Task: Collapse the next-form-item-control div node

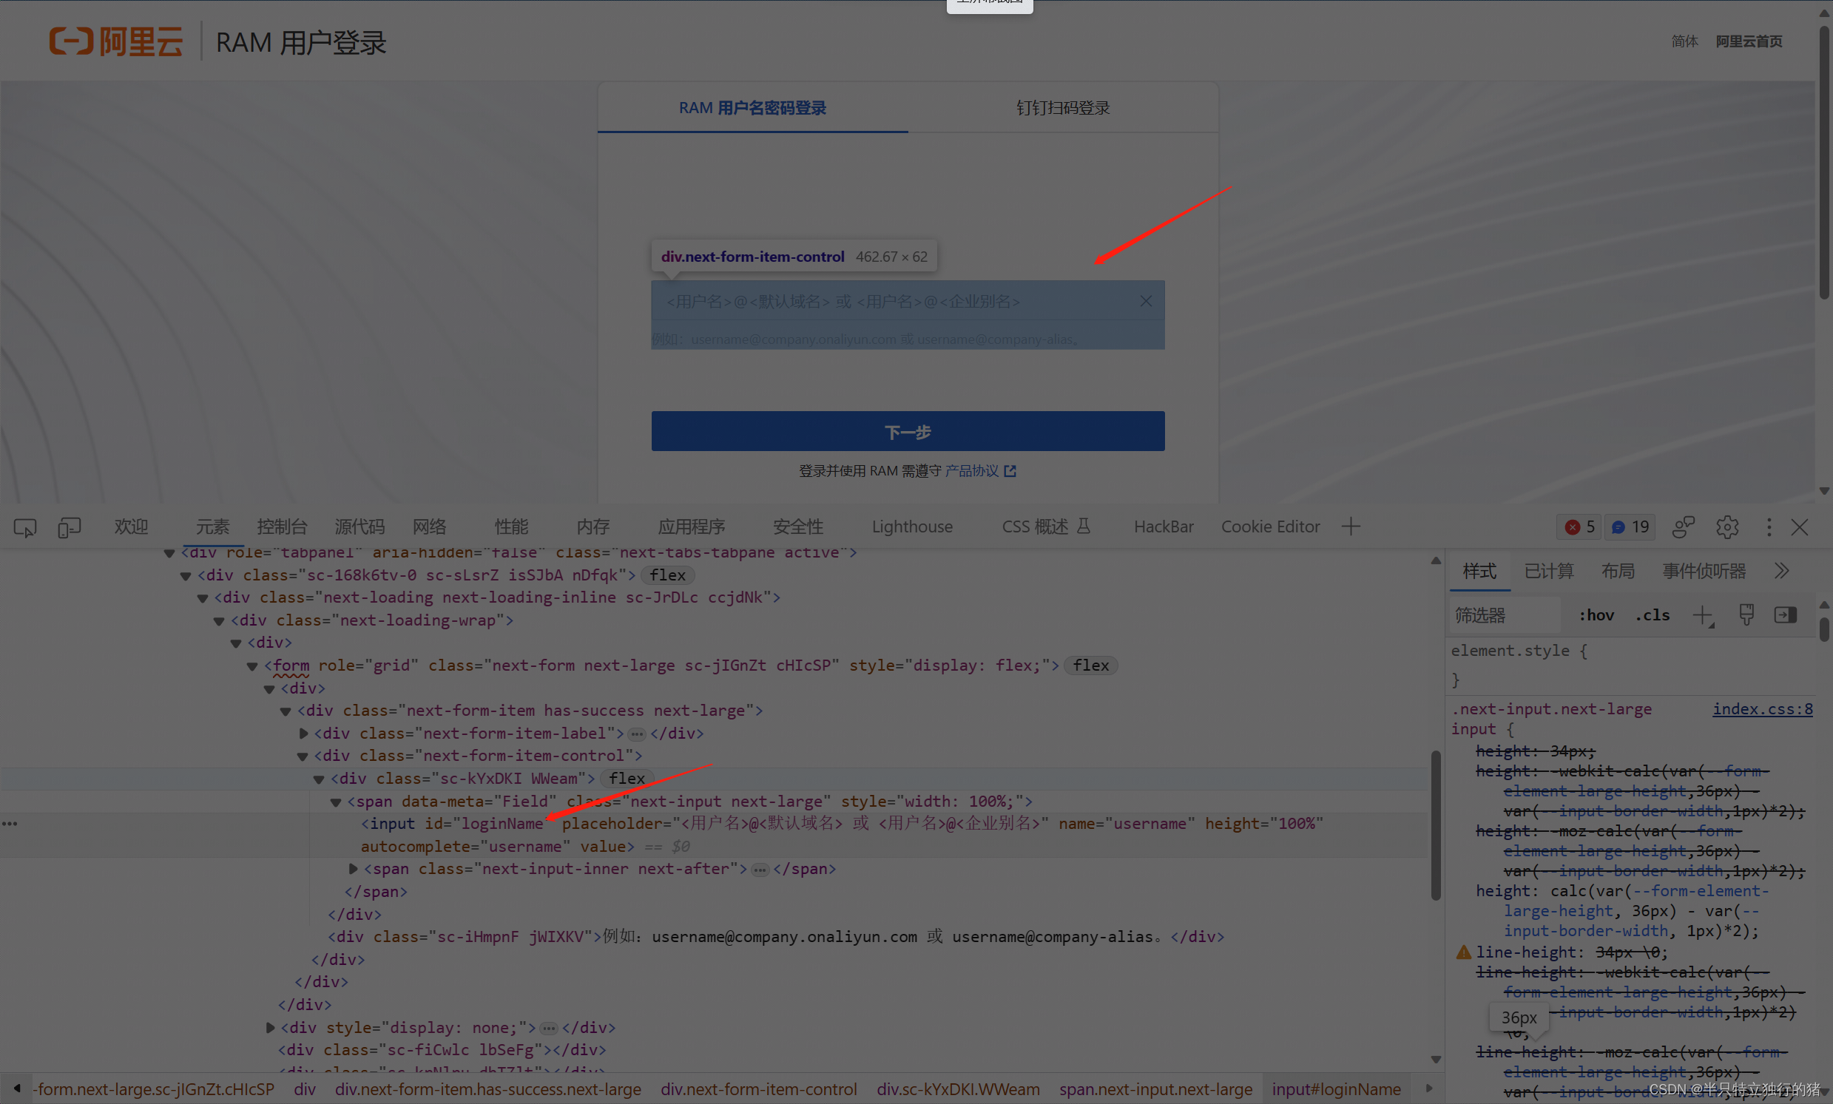Action: tap(302, 756)
